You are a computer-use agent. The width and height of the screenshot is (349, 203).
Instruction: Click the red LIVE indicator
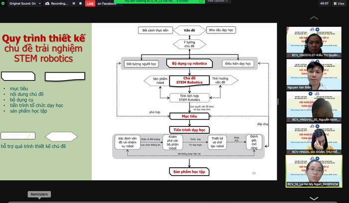90,3
